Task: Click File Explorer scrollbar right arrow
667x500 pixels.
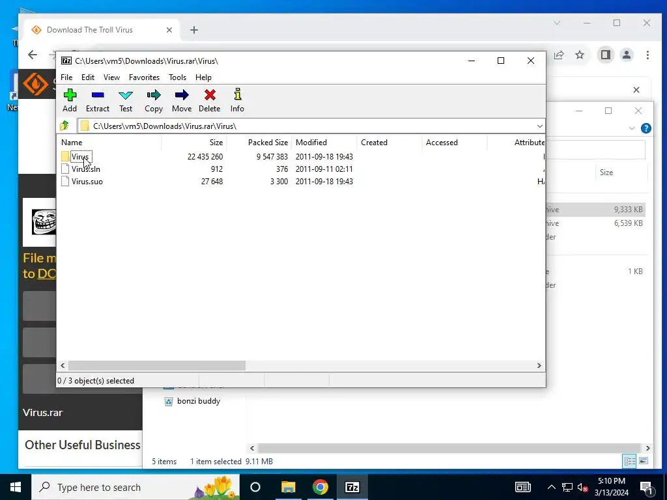Action: pos(647,448)
